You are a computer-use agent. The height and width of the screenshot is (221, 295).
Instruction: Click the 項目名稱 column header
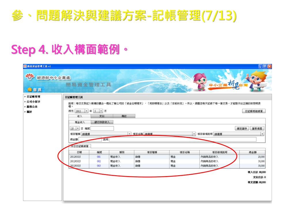tap(185, 152)
